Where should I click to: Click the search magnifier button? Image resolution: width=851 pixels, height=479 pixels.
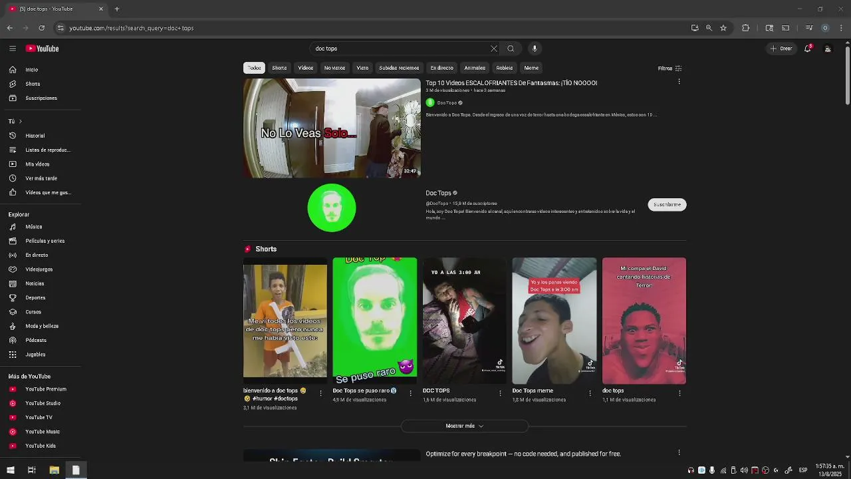point(511,49)
